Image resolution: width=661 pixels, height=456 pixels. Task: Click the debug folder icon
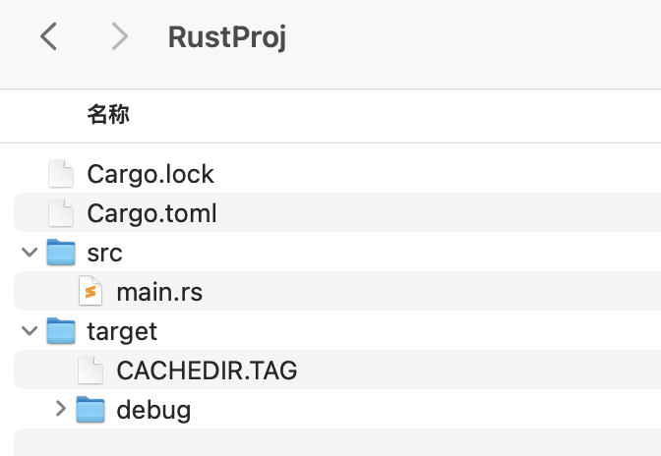coord(90,409)
